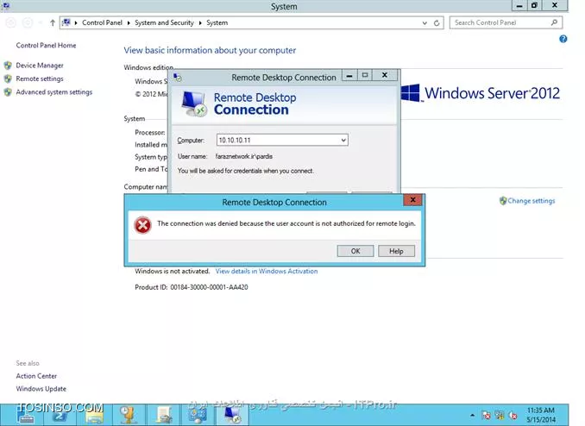
Task: Click Change settings link
Action: (x=532, y=201)
